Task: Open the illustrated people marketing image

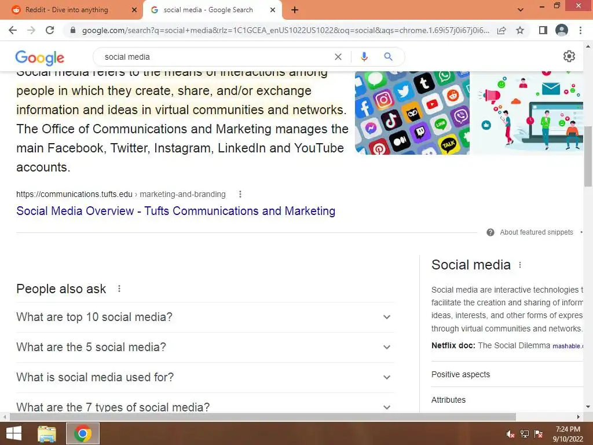Action: (x=528, y=113)
